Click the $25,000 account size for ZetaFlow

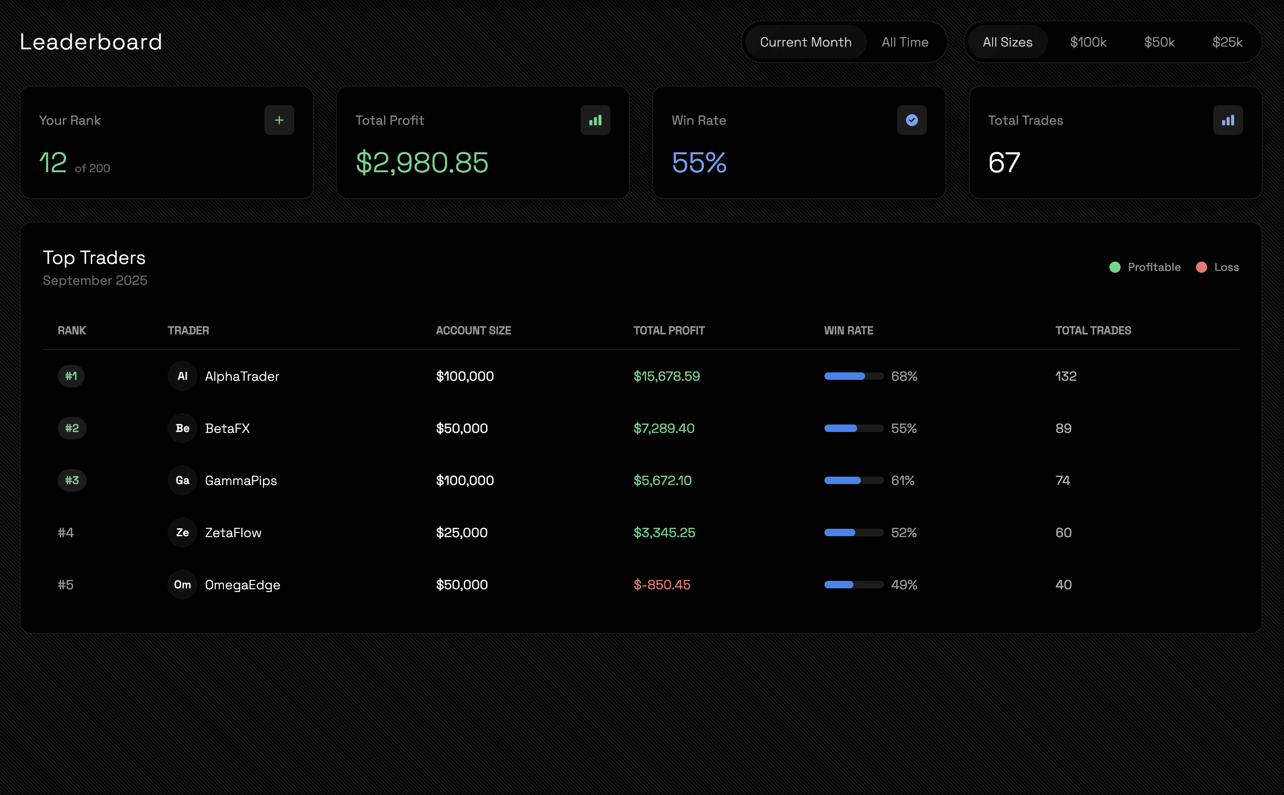[462, 532]
